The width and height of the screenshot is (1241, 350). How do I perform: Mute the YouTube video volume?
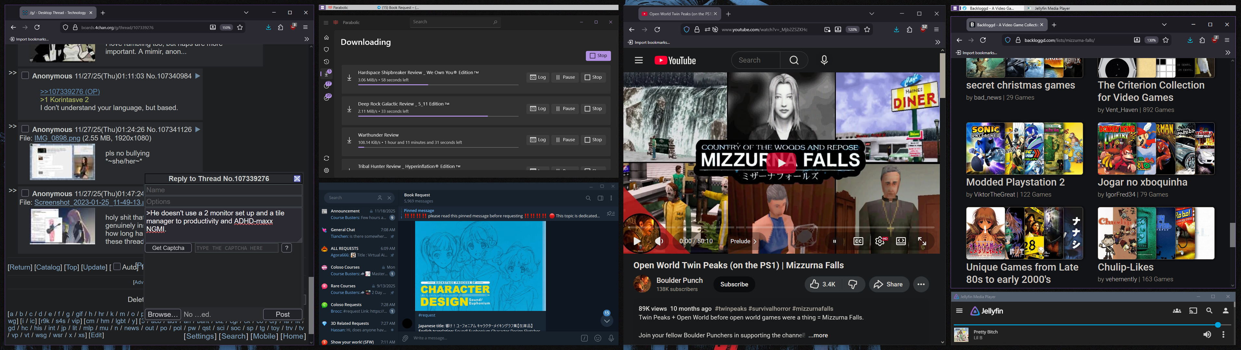tap(659, 241)
